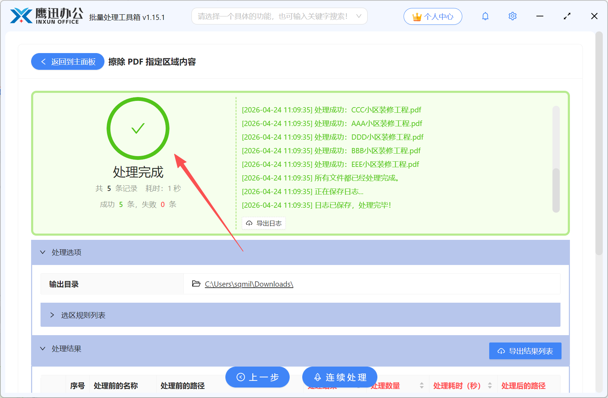The height and width of the screenshot is (398, 608).
Task: Return via 返回到主面板 button
Action: point(67,61)
